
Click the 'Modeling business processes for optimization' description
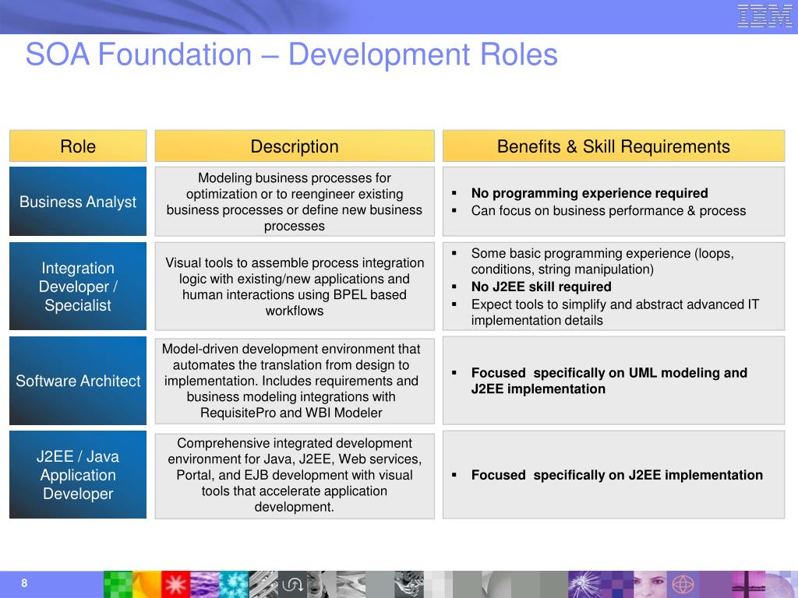[x=295, y=202]
